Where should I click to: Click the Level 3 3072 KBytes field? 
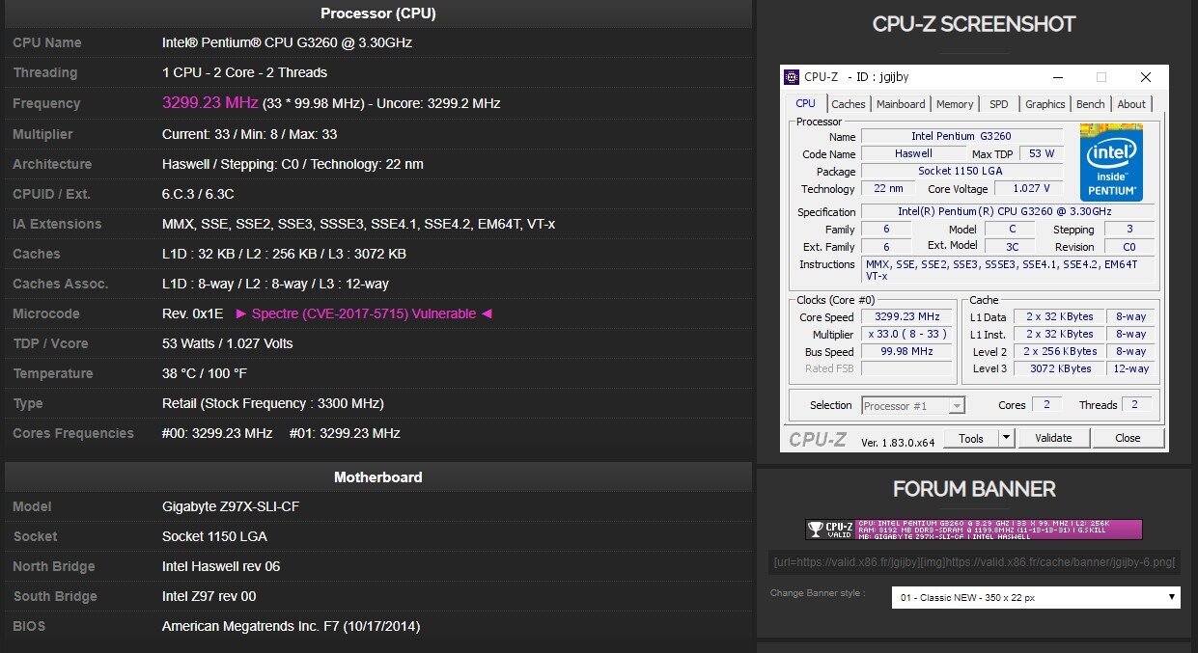(x=1061, y=368)
